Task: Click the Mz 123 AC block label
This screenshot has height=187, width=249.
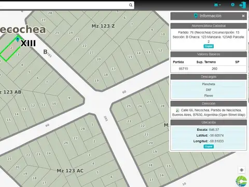Action: (x=70, y=171)
